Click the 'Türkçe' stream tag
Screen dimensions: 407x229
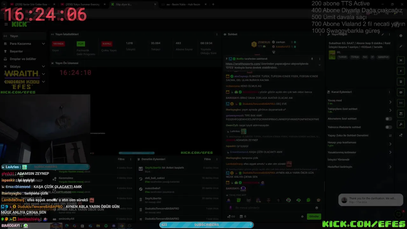pyautogui.click(x=355, y=57)
